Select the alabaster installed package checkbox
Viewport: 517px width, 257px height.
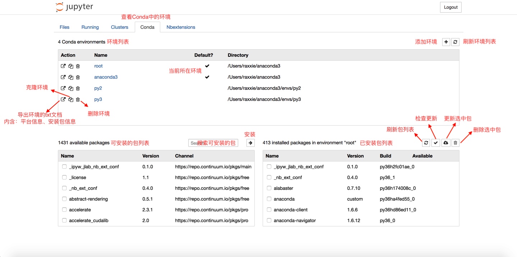click(269, 188)
